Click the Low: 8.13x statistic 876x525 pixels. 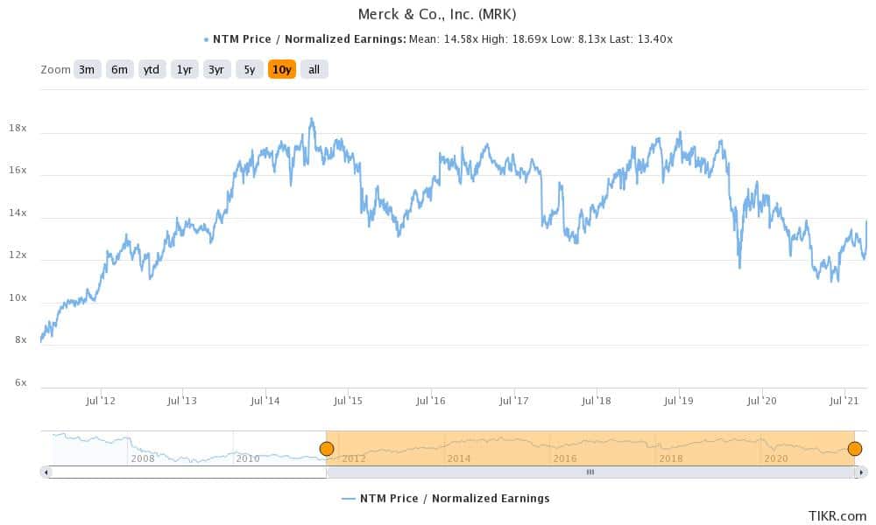click(578, 39)
